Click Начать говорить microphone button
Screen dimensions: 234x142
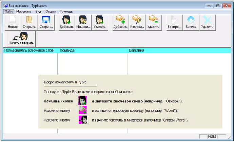click(x=21, y=39)
